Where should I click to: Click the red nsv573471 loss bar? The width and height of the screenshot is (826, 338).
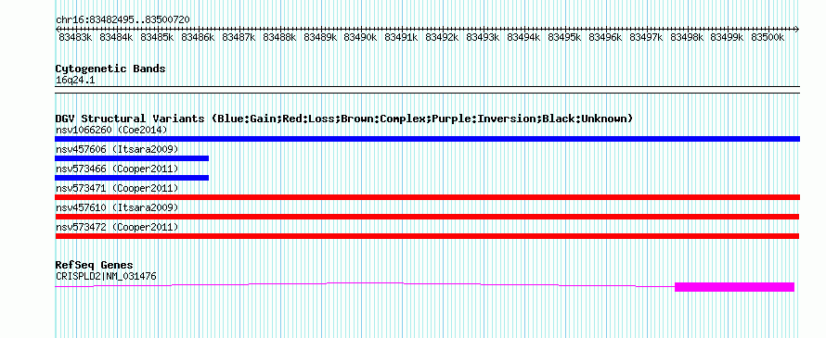(x=427, y=197)
